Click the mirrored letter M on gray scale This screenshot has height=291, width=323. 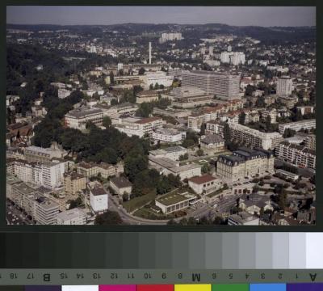(195, 277)
